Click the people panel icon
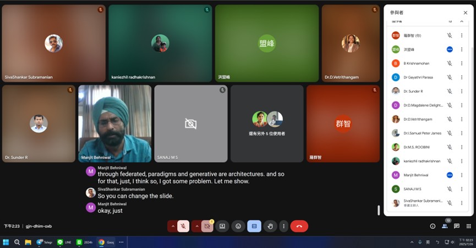Viewport: 476px width, 248px height. point(445,226)
